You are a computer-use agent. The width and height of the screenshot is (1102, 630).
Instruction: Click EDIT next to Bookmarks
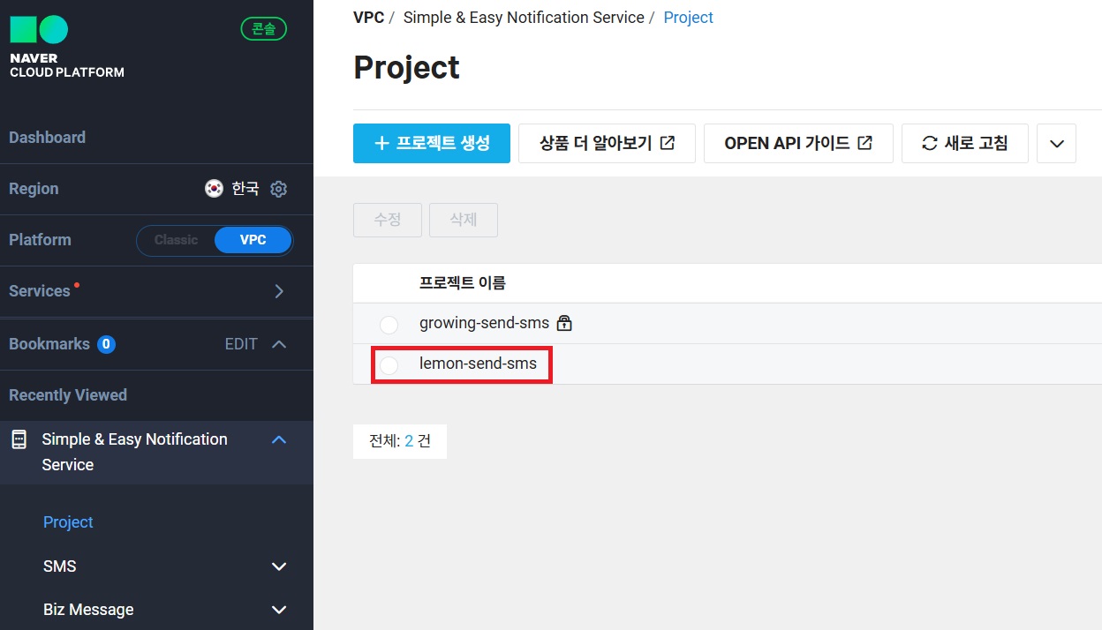(x=241, y=344)
